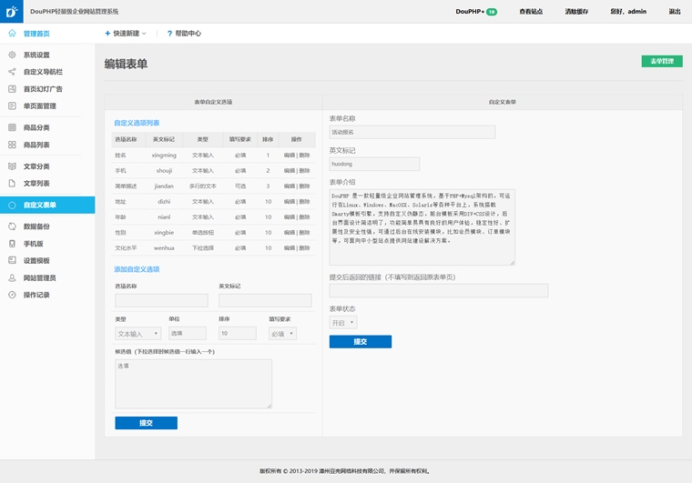
Task: Open the 填写要求 dropdown showing 必填
Action: (x=282, y=334)
